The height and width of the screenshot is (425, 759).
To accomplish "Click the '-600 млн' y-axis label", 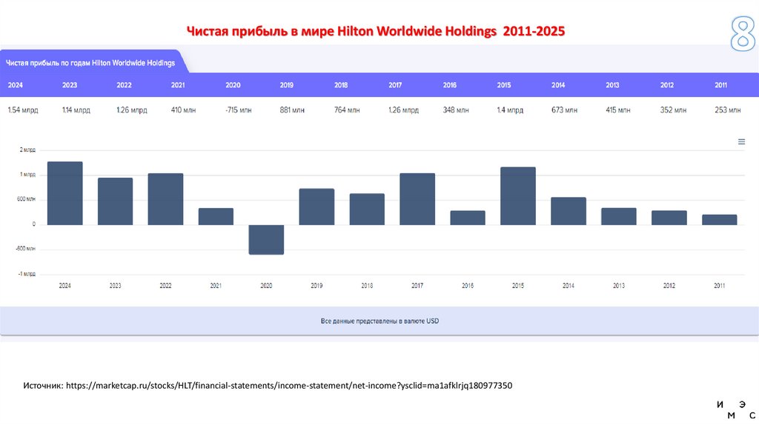I will (26, 249).
